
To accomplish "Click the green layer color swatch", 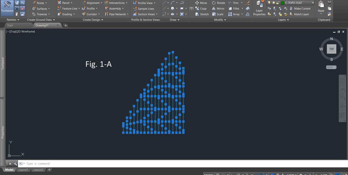I will click(x=282, y=3).
